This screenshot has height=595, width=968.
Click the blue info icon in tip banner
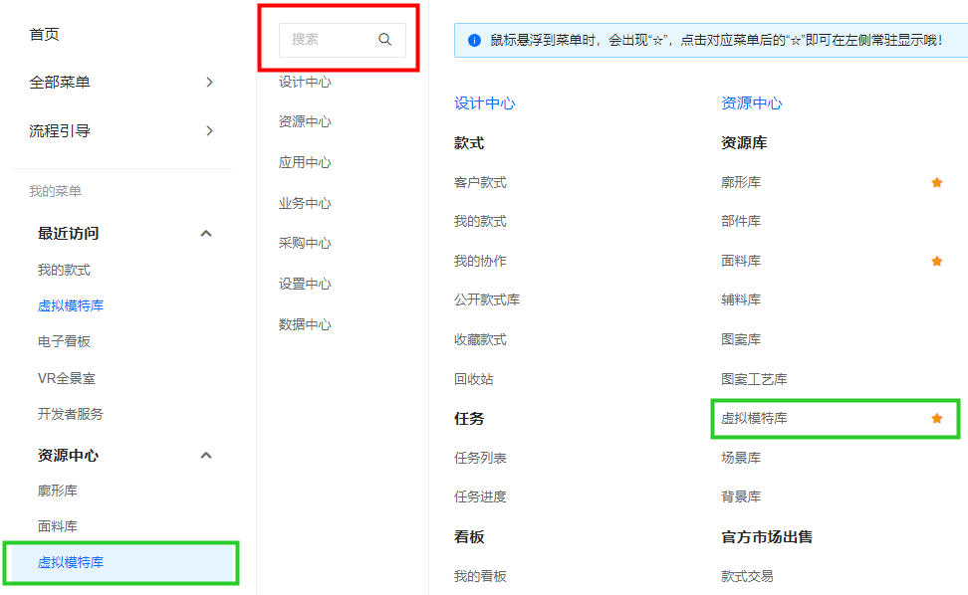coord(473,41)
